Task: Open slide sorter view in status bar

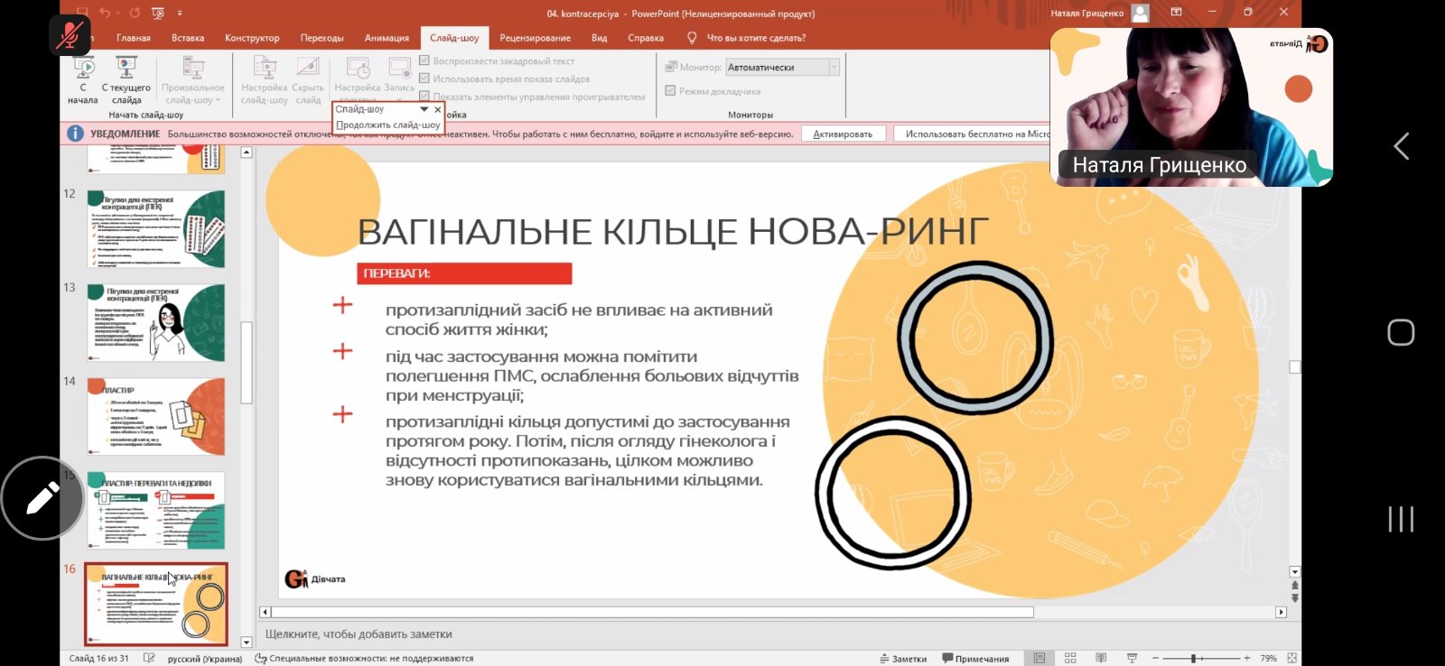Action: (1070, 658)
